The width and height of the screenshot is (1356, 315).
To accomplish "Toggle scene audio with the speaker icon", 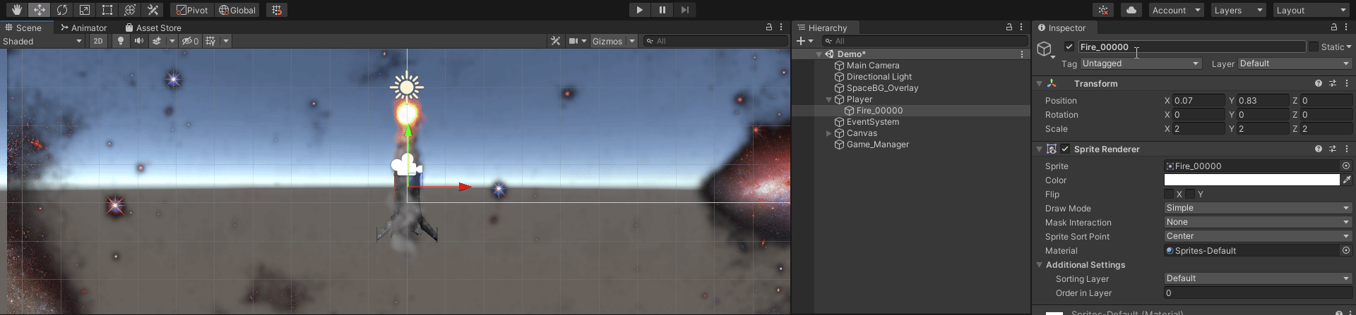I will [x=139, y=41].
